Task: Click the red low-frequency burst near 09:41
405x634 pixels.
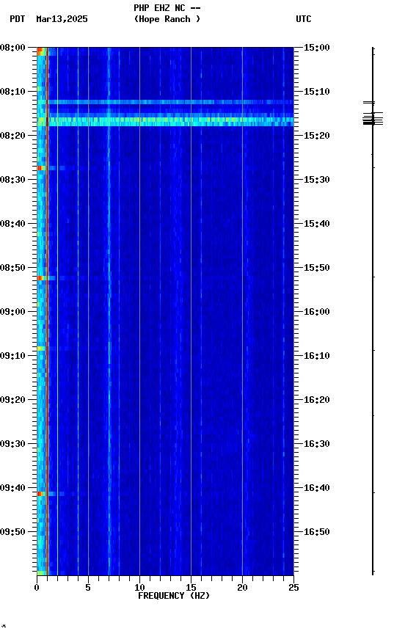Action: pyautogui.click(x=40, y=494)
